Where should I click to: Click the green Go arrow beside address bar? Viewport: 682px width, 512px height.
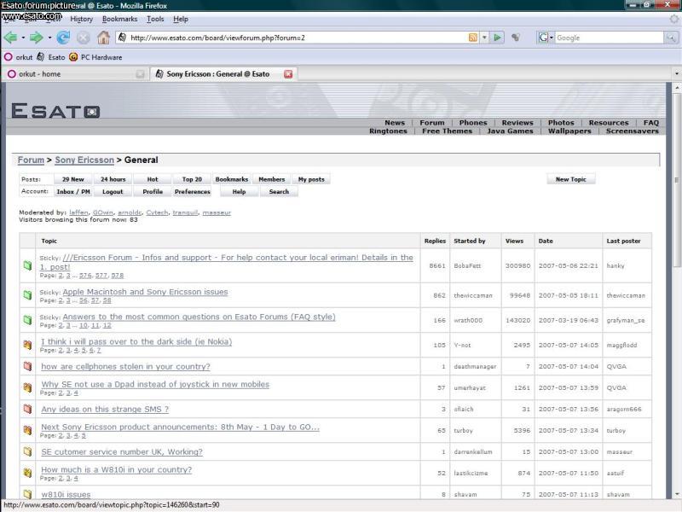pos(497,38)
